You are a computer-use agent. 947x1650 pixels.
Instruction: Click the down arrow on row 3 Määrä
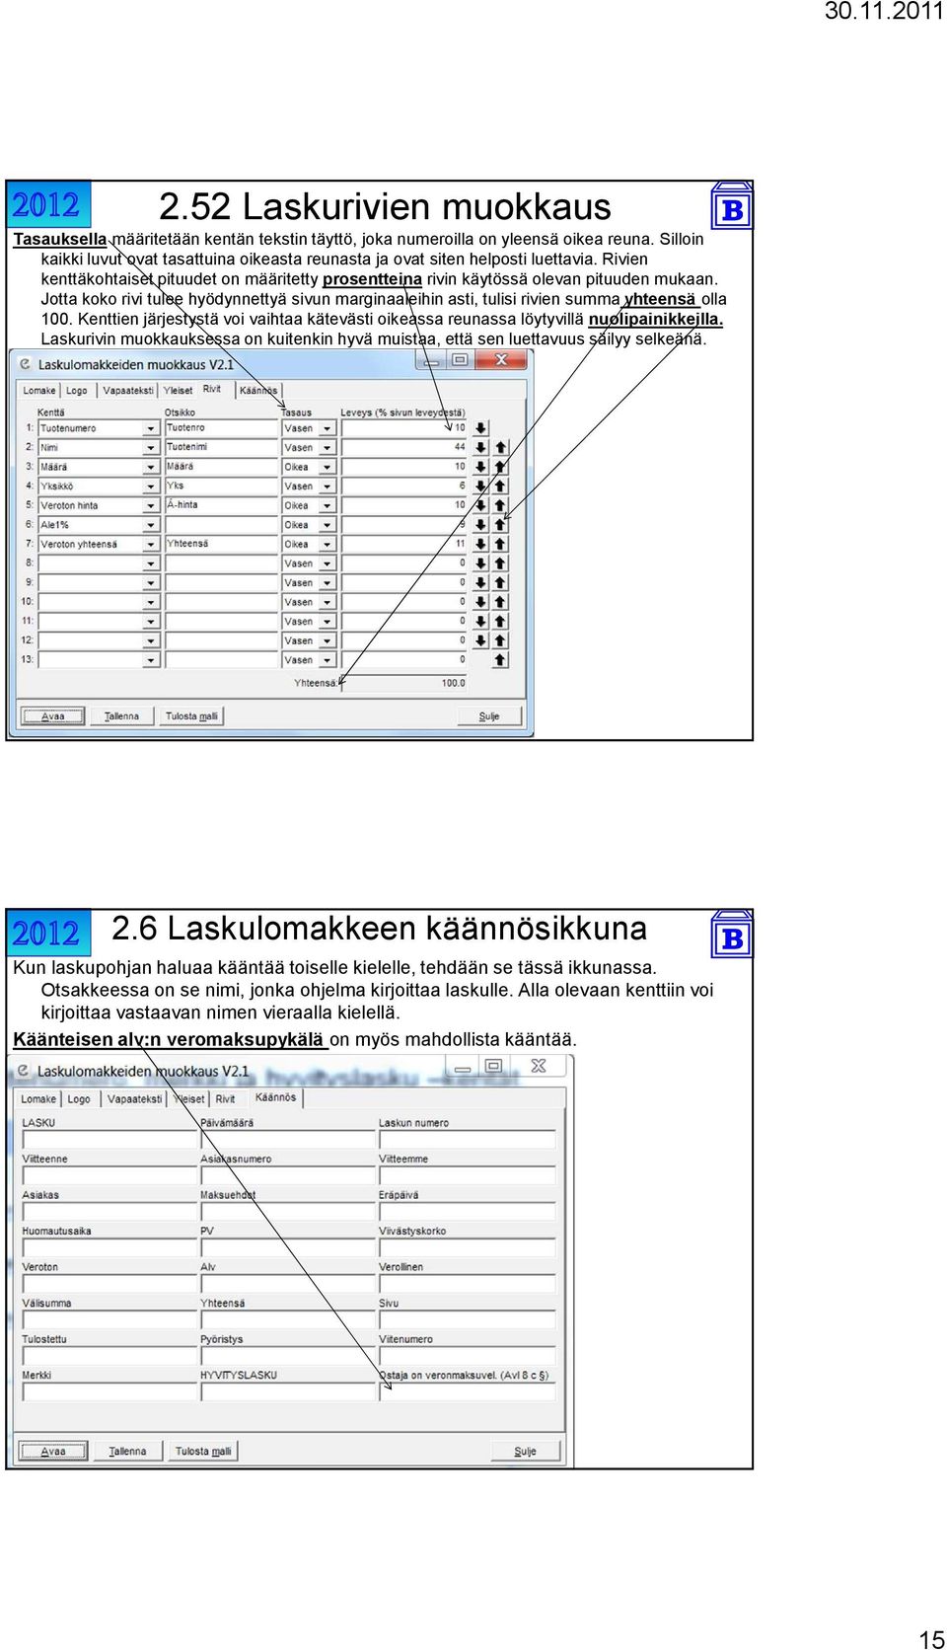click(x=480, y=467)
